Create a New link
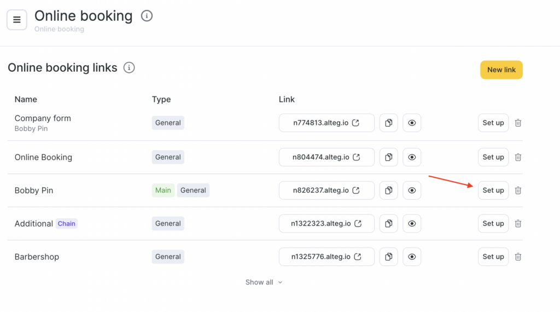Image resolution: width=560 pixels, height=312 pixels. coord(501,70)
